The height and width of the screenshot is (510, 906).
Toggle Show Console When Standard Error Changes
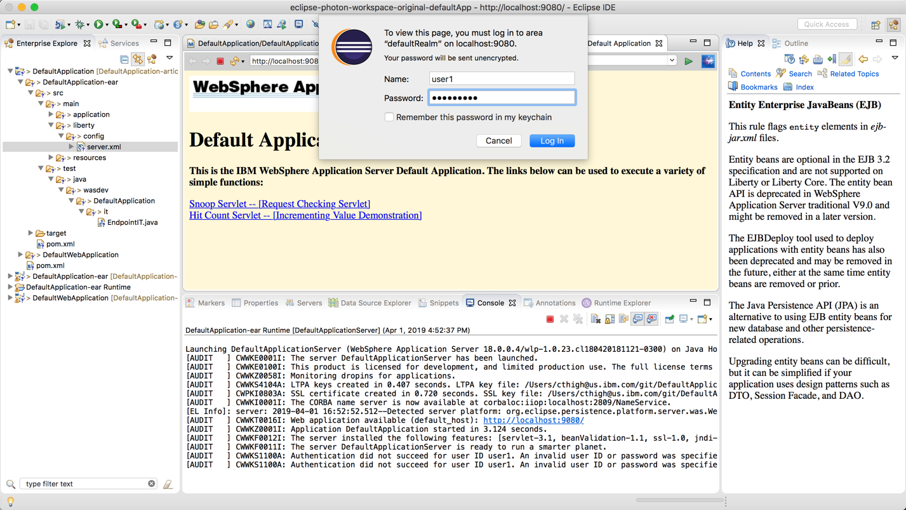[x=651, y=319]
